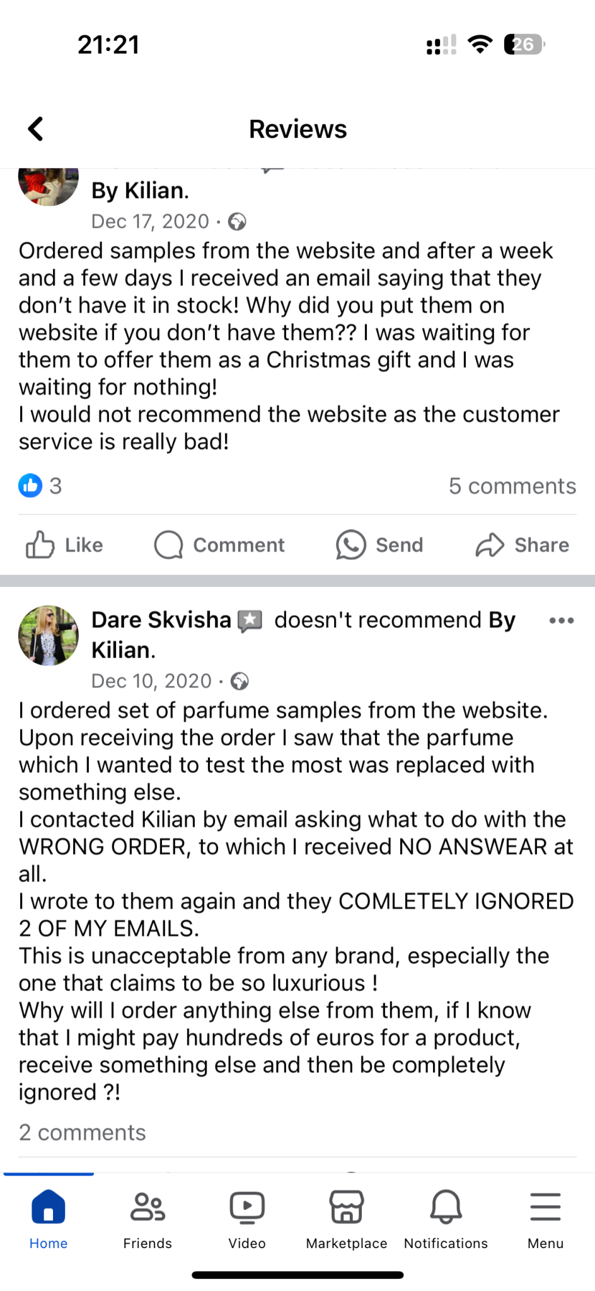The width and height of the screenshot is (595, 1291).
Task: Go back using the arrow icon
Action: pos(36,129)
